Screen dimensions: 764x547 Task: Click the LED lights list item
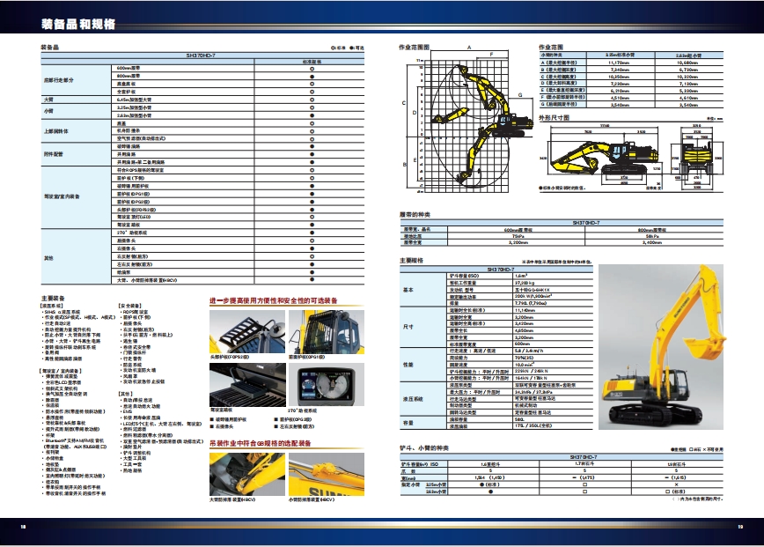(x=161, y=424)
